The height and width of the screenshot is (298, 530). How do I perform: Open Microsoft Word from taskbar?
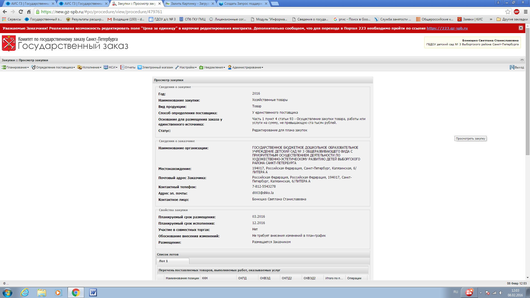click(x=93, y=292)
